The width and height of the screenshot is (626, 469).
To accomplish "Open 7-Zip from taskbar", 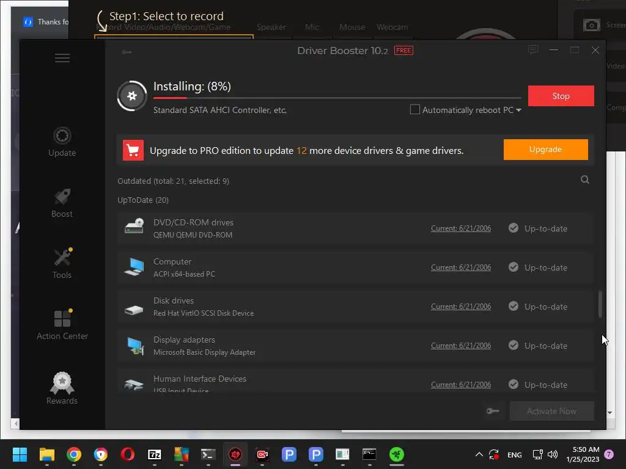I will [155, 454].
